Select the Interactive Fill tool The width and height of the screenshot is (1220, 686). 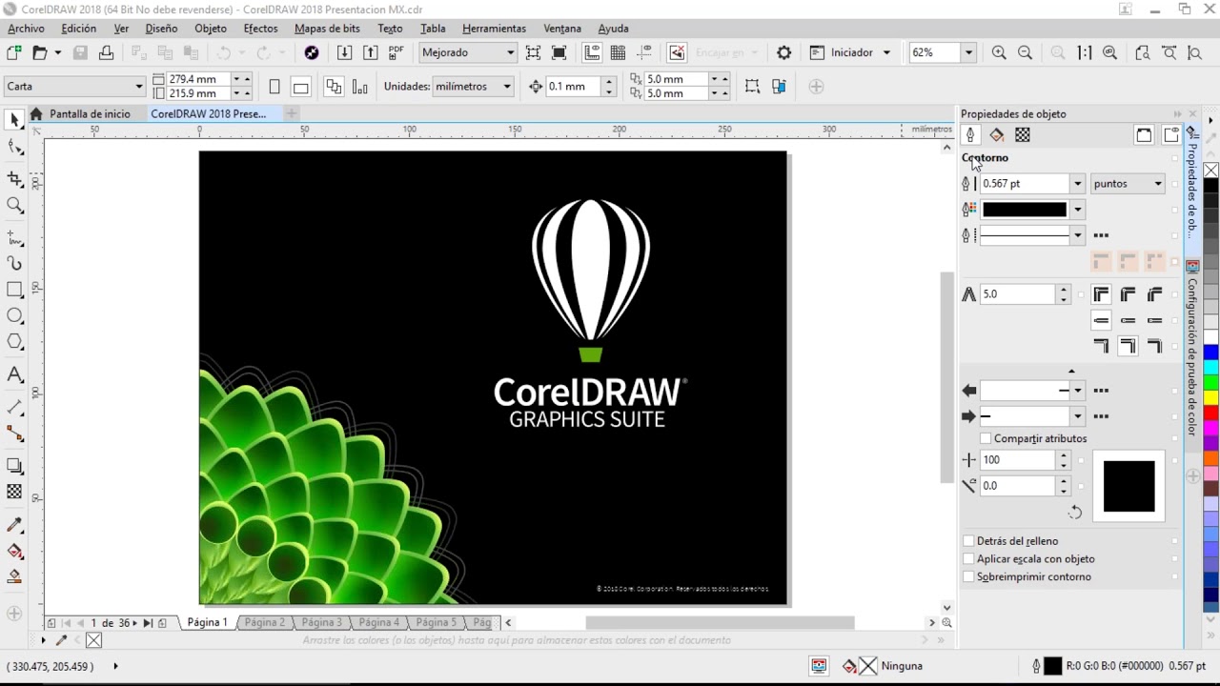click(14, 551)
